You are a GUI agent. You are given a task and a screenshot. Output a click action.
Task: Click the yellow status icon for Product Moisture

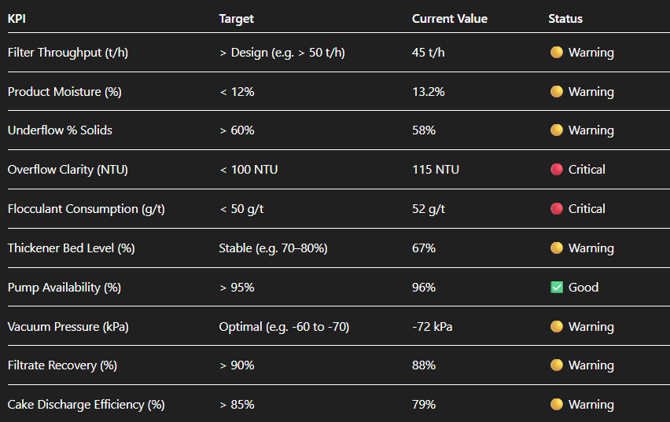[x=556, y=92]
